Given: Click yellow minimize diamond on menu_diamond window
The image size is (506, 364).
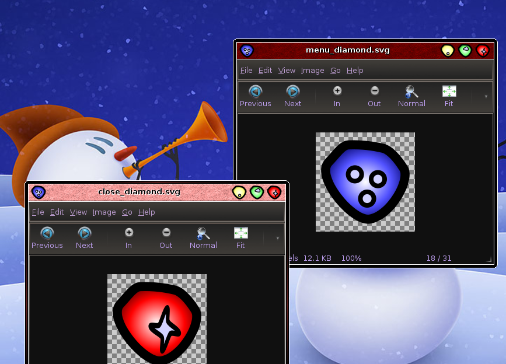Looking at the screenshot, I should [448, 51].
